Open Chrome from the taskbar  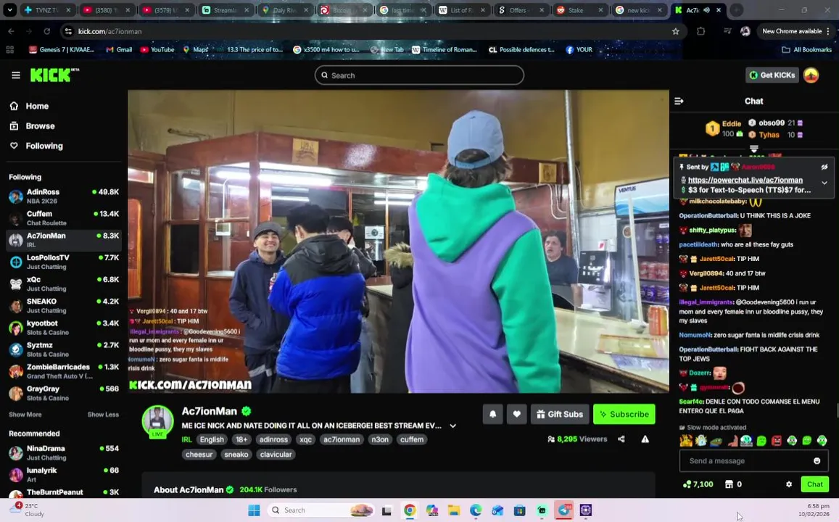click(x=409, y=510)
